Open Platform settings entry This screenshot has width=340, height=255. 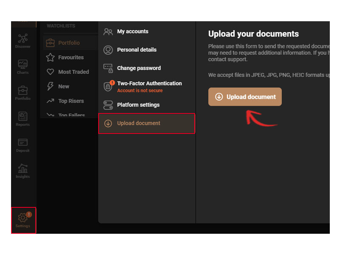(147, 105)
